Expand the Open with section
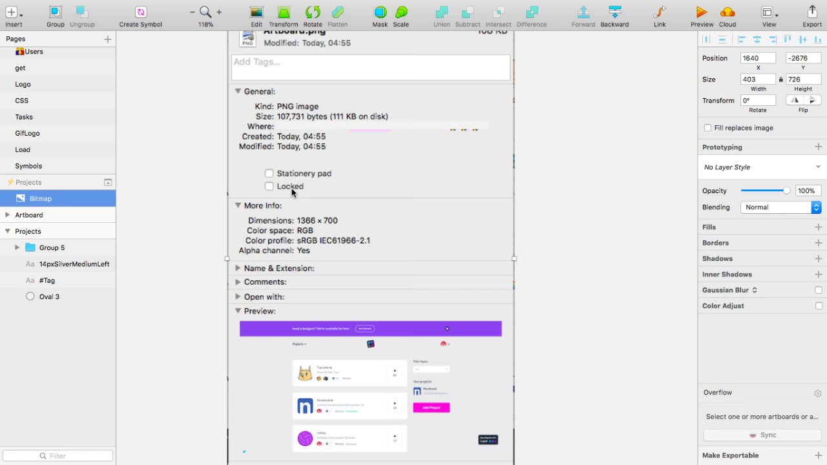The height and width of the screenshot is (465, 827). [238, 296]
